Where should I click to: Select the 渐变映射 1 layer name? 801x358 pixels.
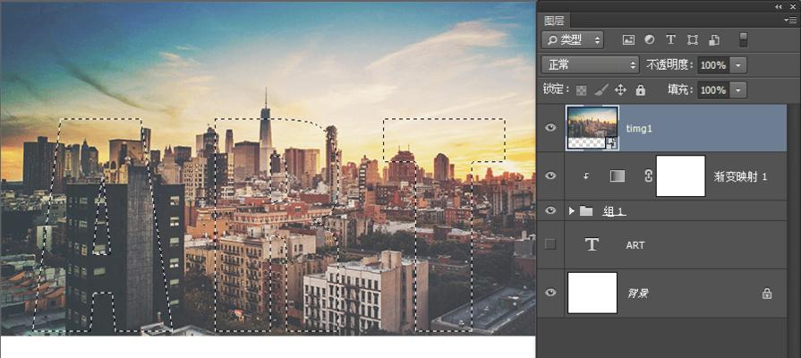tap(740, 176)
